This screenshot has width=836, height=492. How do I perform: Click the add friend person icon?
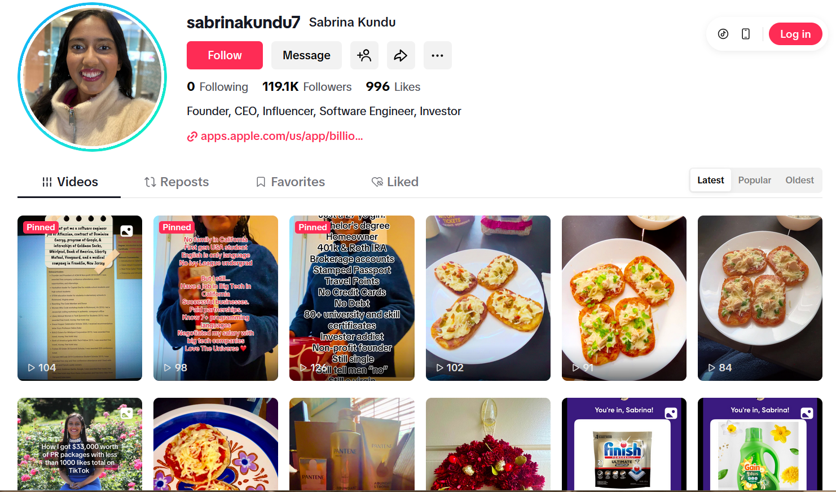(x=364, y=55)
